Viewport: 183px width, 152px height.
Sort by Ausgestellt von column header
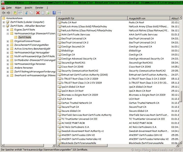[149, 18]
